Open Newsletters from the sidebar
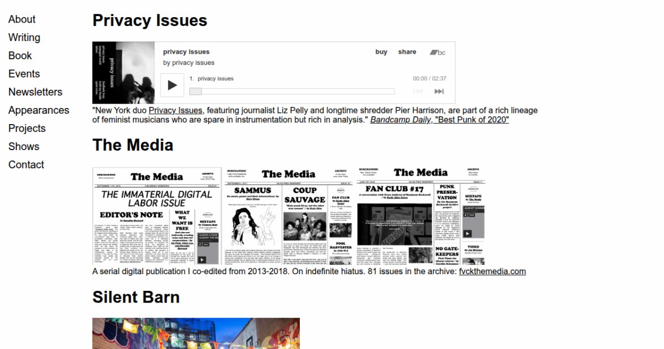Viewport: 664px width, 349px height. (35, 92)
